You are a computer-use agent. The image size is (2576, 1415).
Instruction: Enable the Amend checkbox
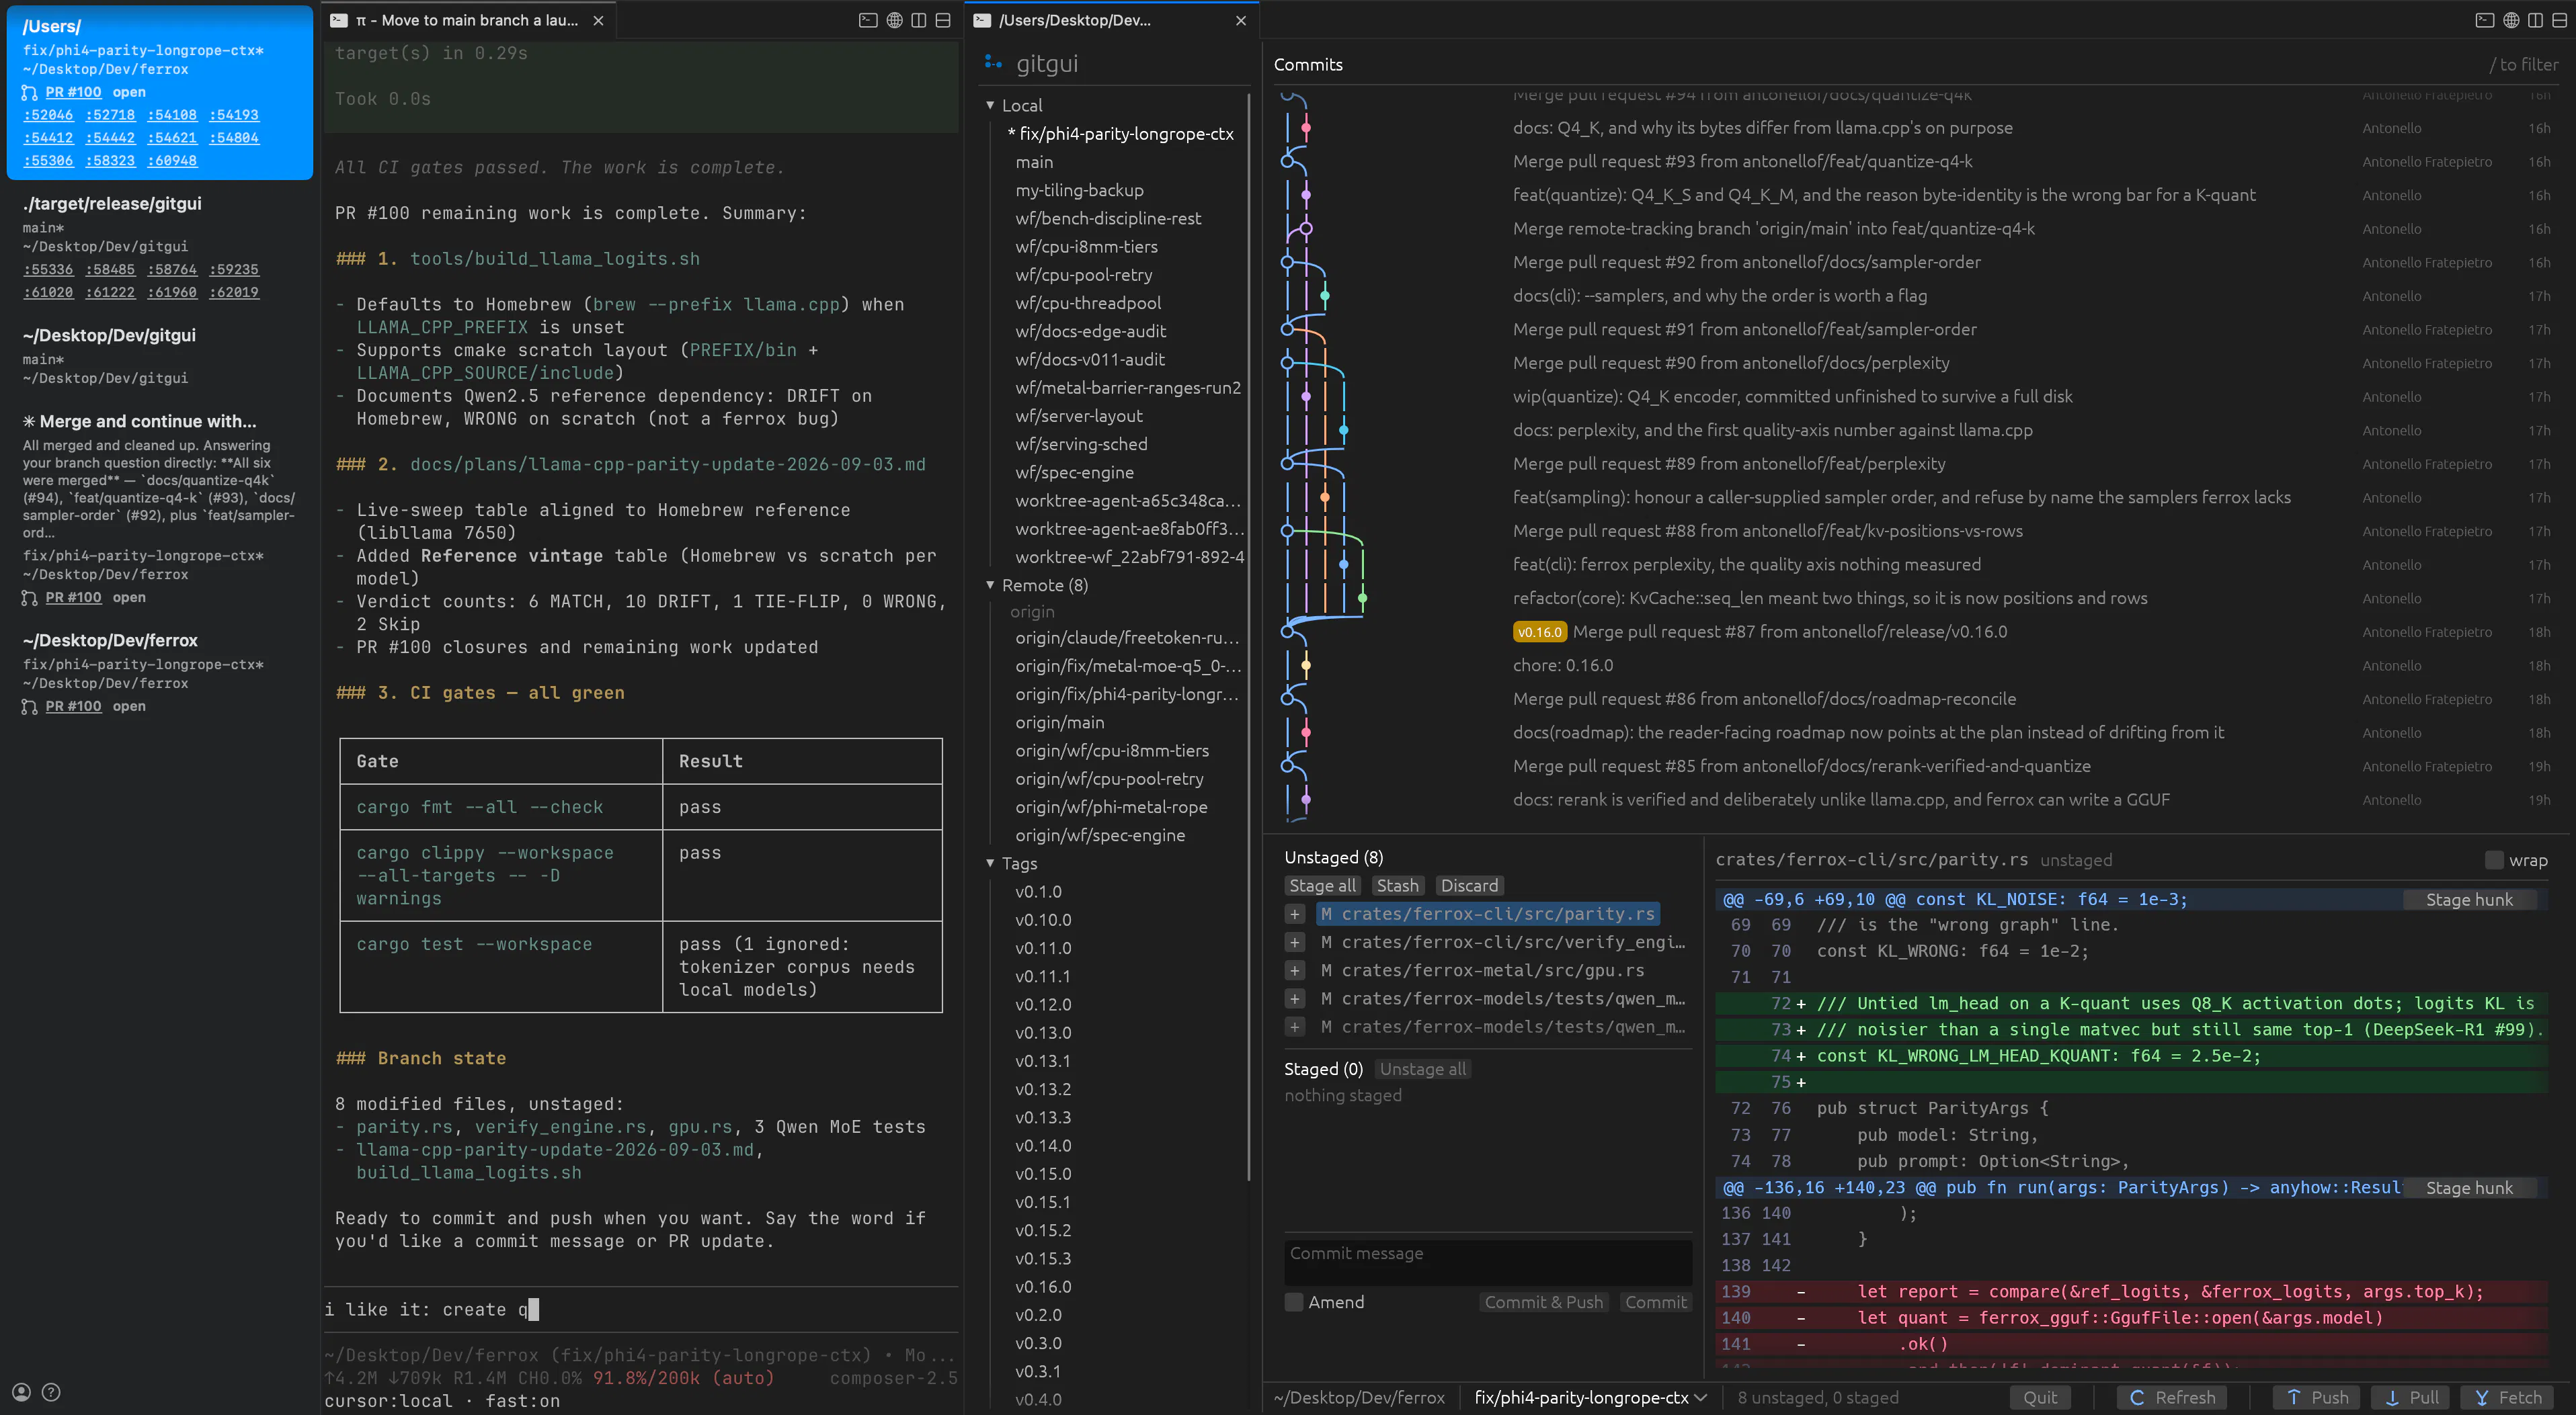pos(1294,1301)
